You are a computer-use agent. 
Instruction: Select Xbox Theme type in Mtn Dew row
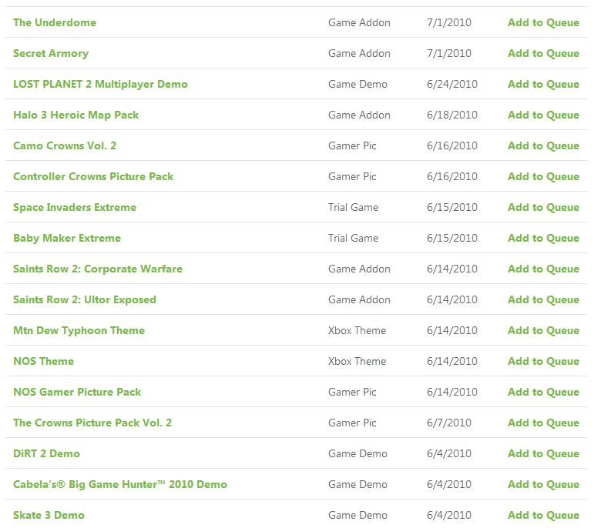tap(357, 330)
